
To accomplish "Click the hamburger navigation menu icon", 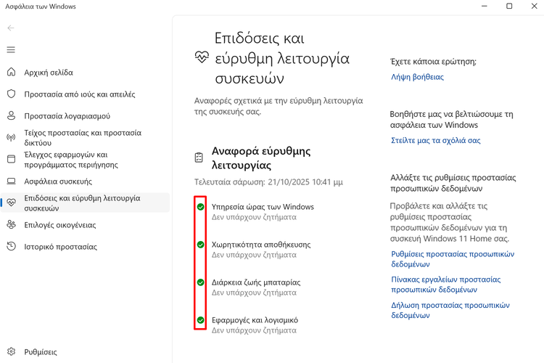I will click(11, 50).
